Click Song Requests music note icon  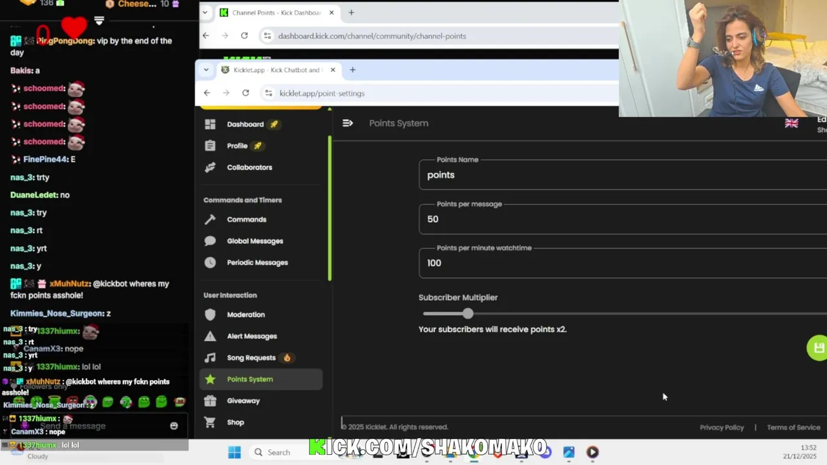pyautogui.click(x=210, y=358)
